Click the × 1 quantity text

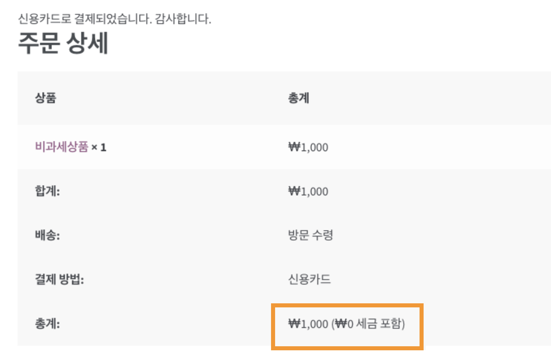coord(99,148)
